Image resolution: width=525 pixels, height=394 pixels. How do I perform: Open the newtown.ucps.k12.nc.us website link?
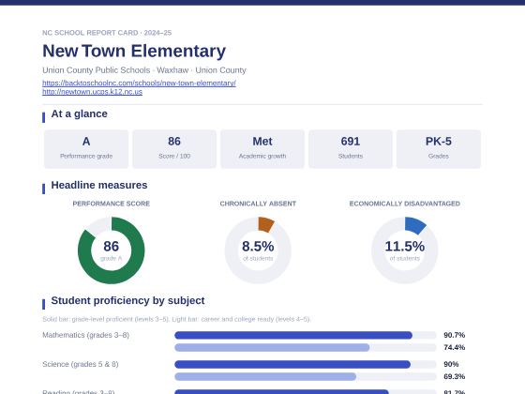93,92
